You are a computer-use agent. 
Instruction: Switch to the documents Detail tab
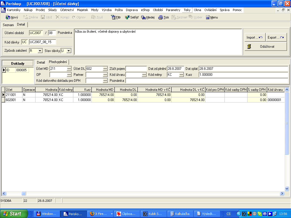pos(41,62)
